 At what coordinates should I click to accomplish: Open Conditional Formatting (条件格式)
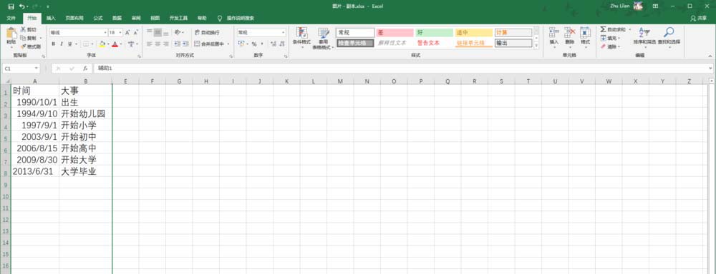(301, 37)
